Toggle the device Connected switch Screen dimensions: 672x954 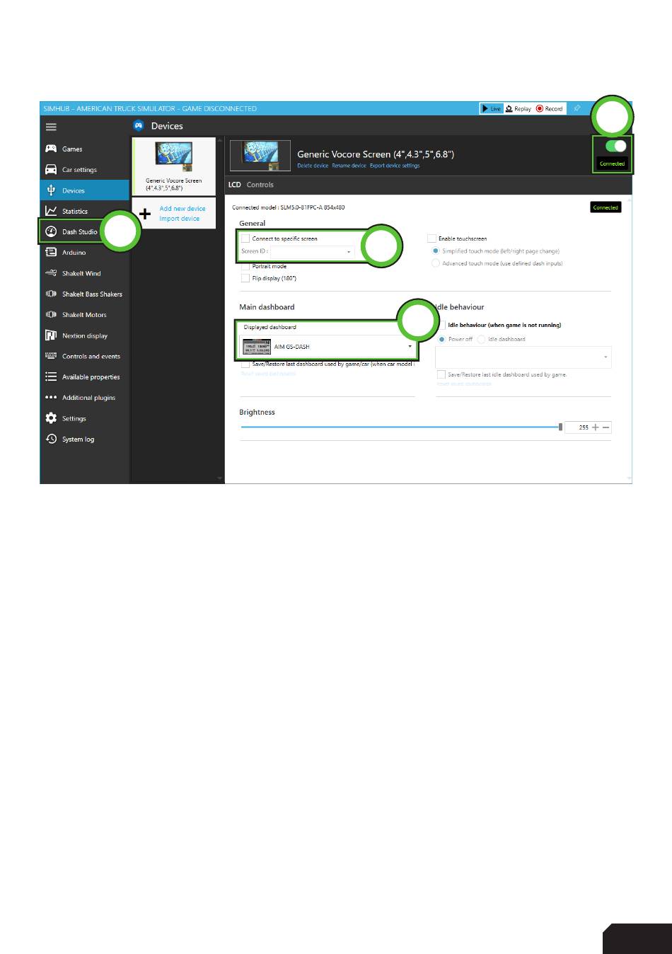tap(616, 146)
